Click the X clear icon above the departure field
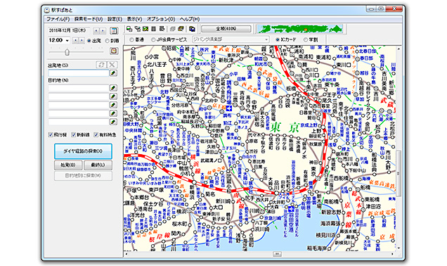Viewport: 447px width, 266px height. point(112,65)
